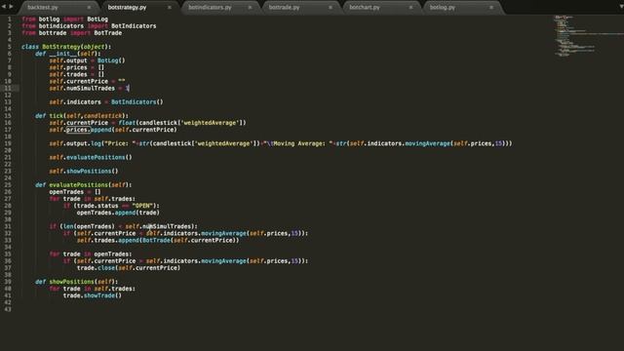Click the 'self.currentPrice = ""' line
The width and height of the screenshot is (624, 351).
pos(87,81)
